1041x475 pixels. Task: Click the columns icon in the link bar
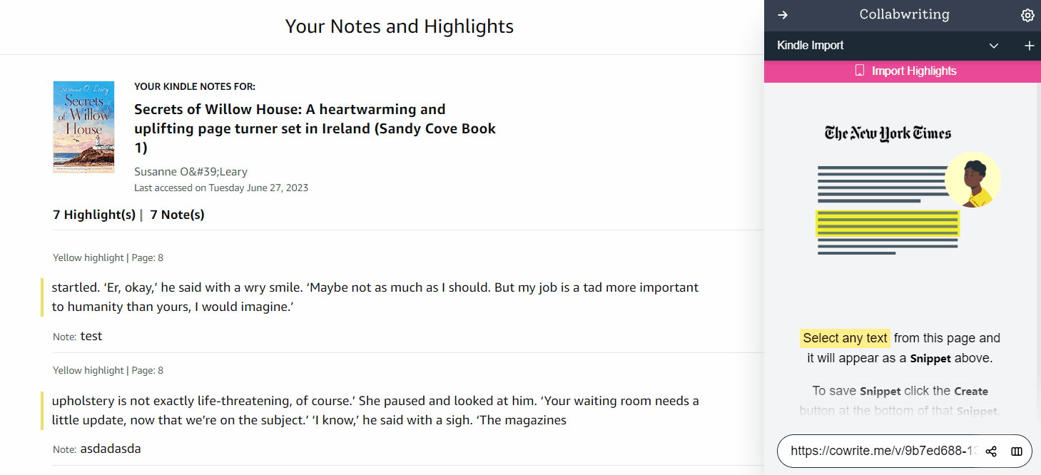click(x=1017, y=451)
